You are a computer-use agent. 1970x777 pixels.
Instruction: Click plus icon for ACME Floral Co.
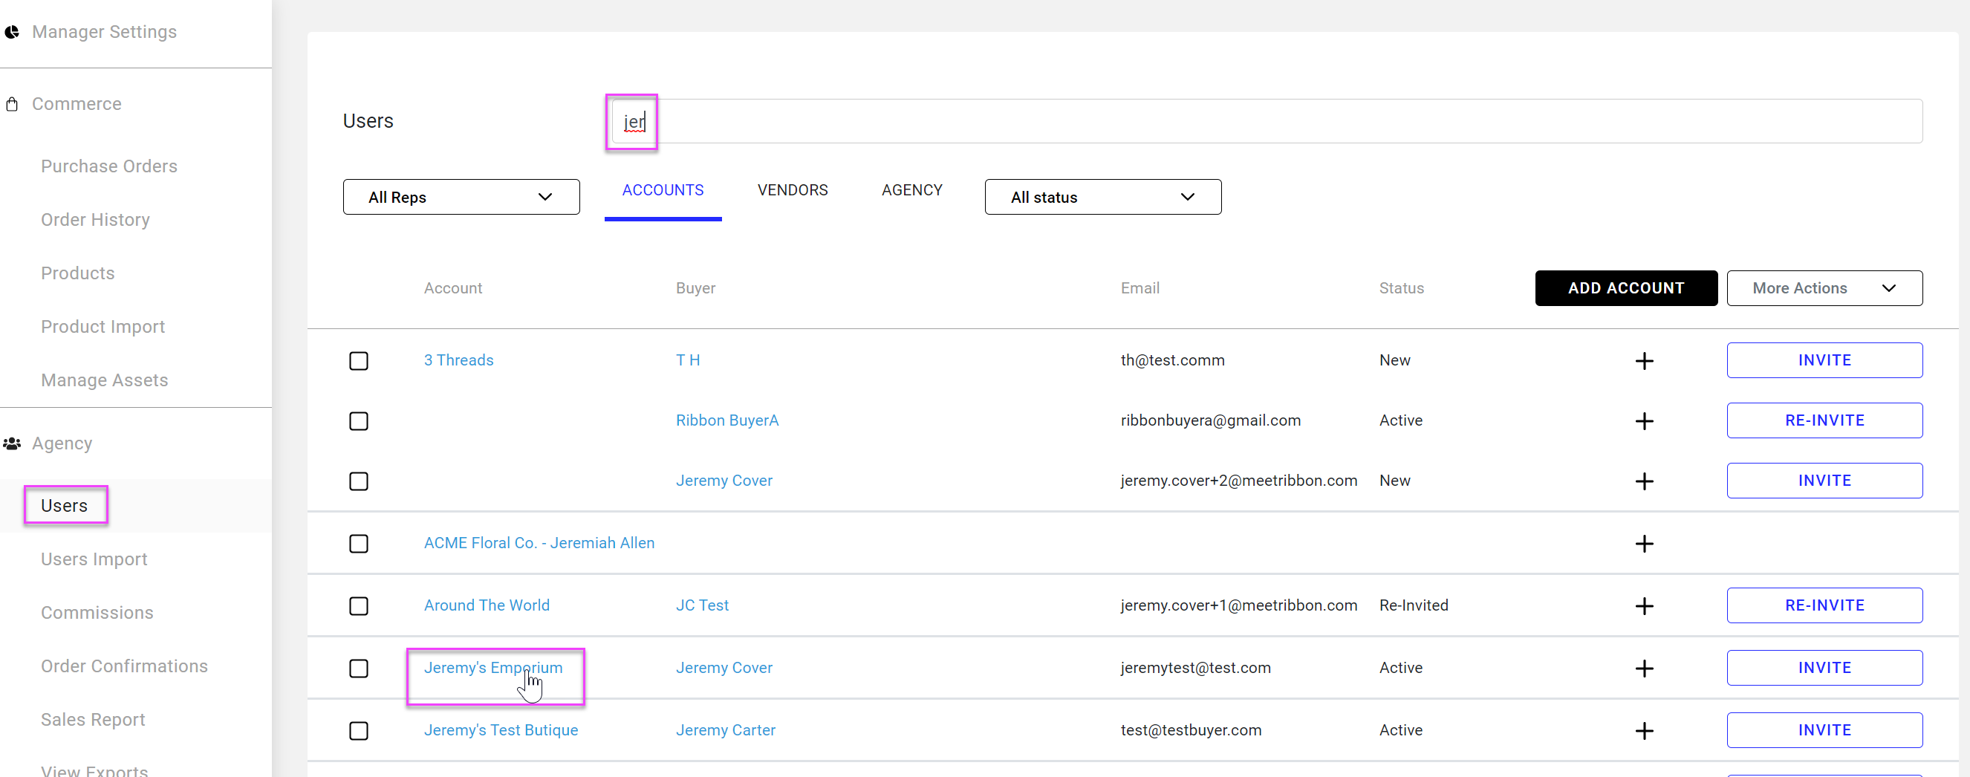pos(1643,544)
